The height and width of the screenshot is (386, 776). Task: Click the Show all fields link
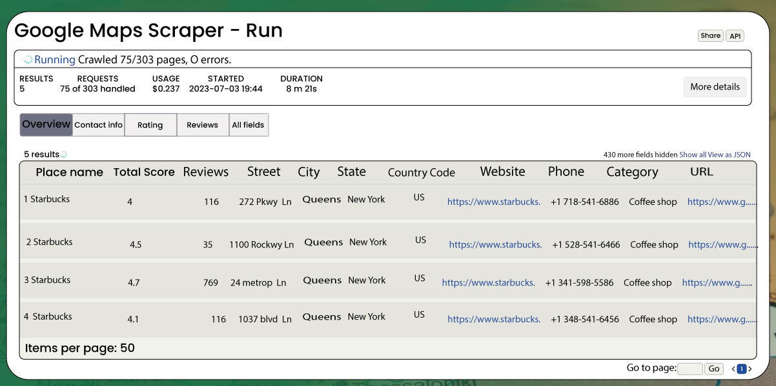coord(693,155)
